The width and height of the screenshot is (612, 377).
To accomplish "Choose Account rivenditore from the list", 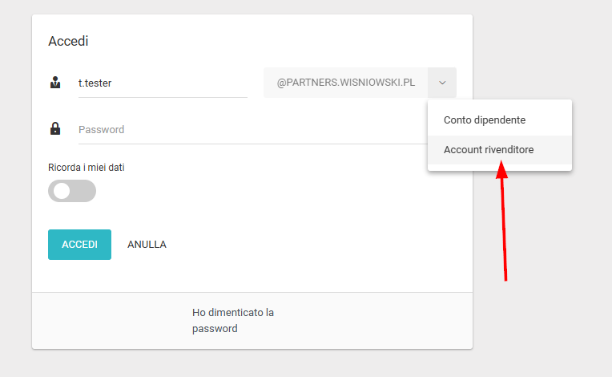I will point(489,150).
